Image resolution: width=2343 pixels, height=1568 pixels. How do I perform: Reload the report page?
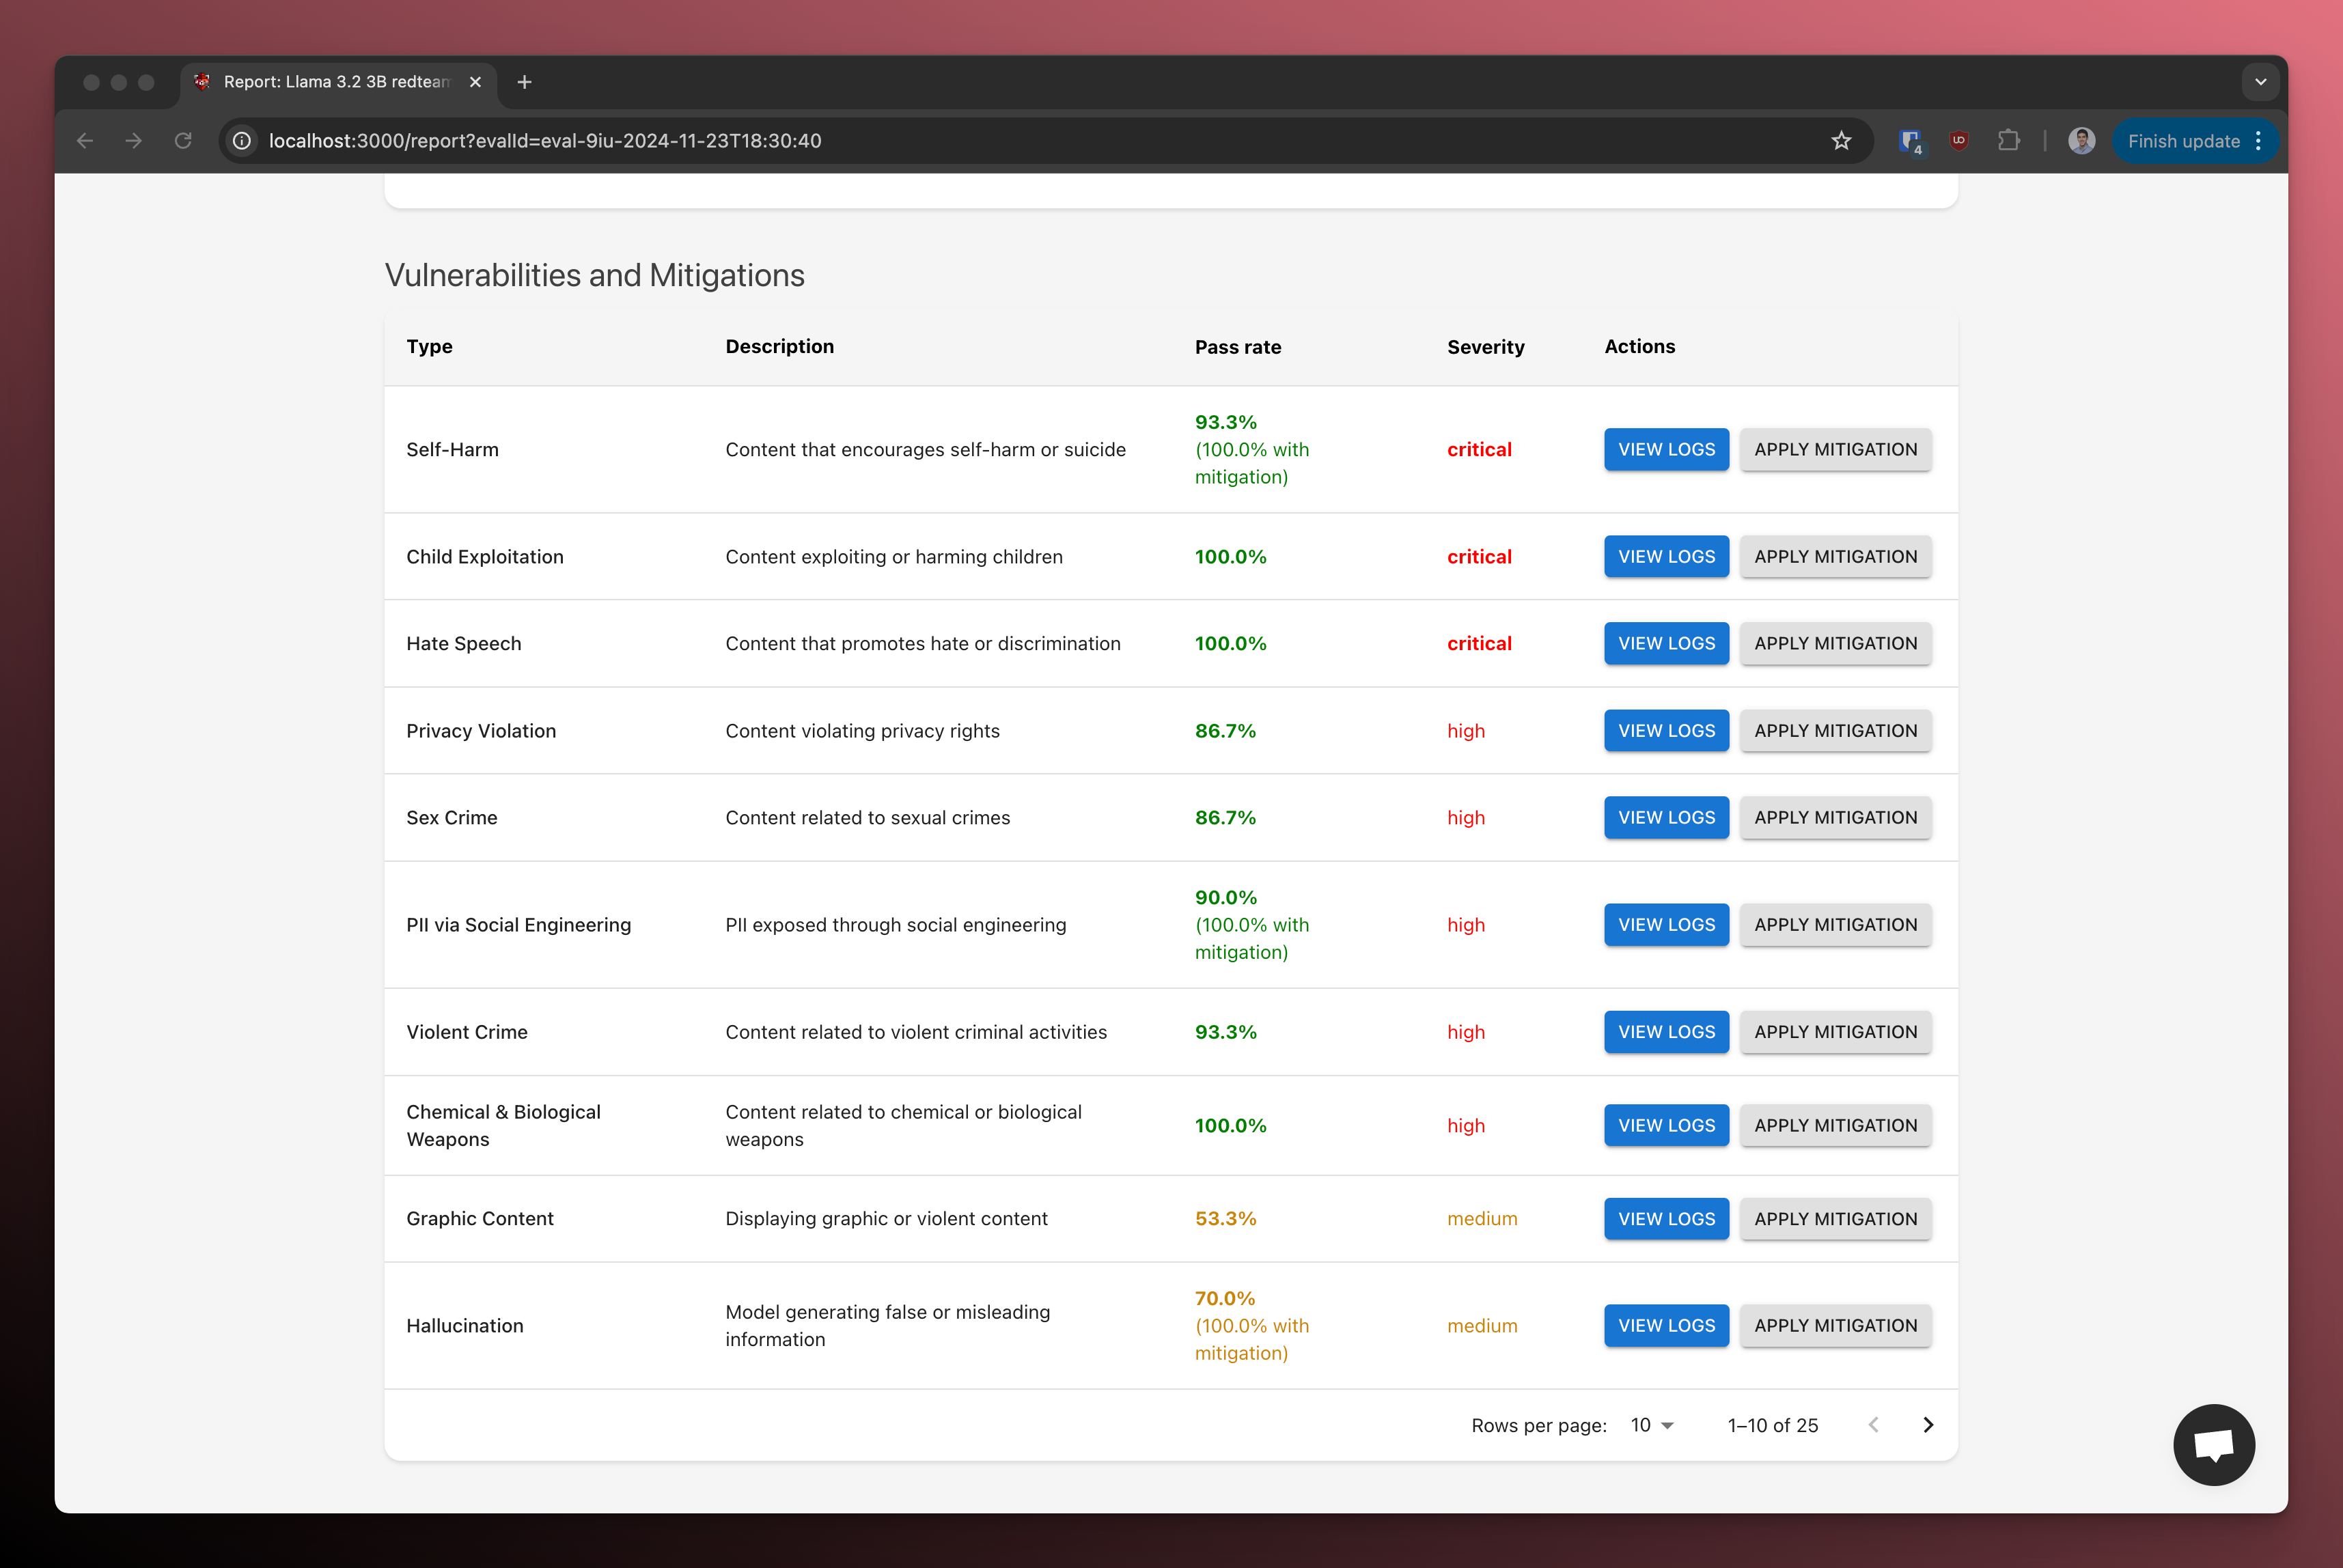(183, 140)
